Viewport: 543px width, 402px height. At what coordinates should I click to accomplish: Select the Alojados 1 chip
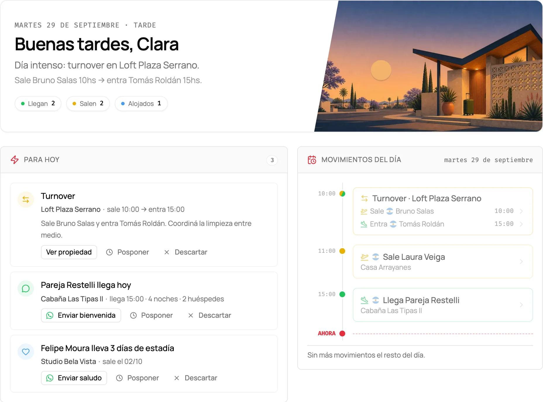141,104
